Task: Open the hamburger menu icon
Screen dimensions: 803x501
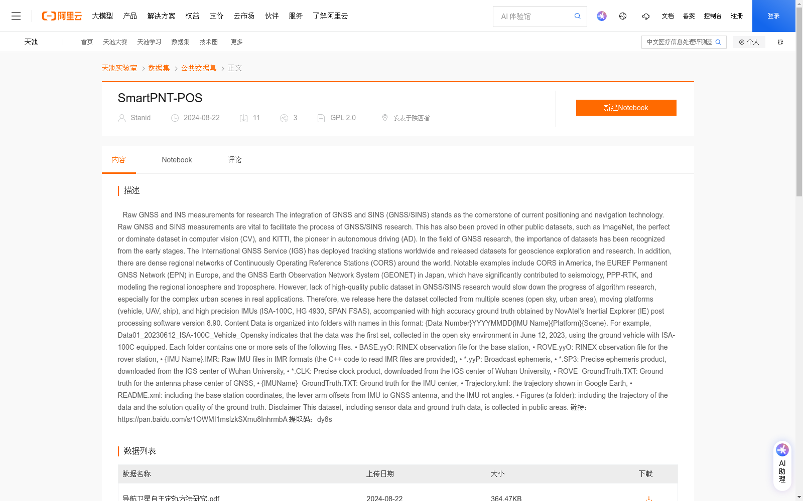Action: [x=16, y=16]
